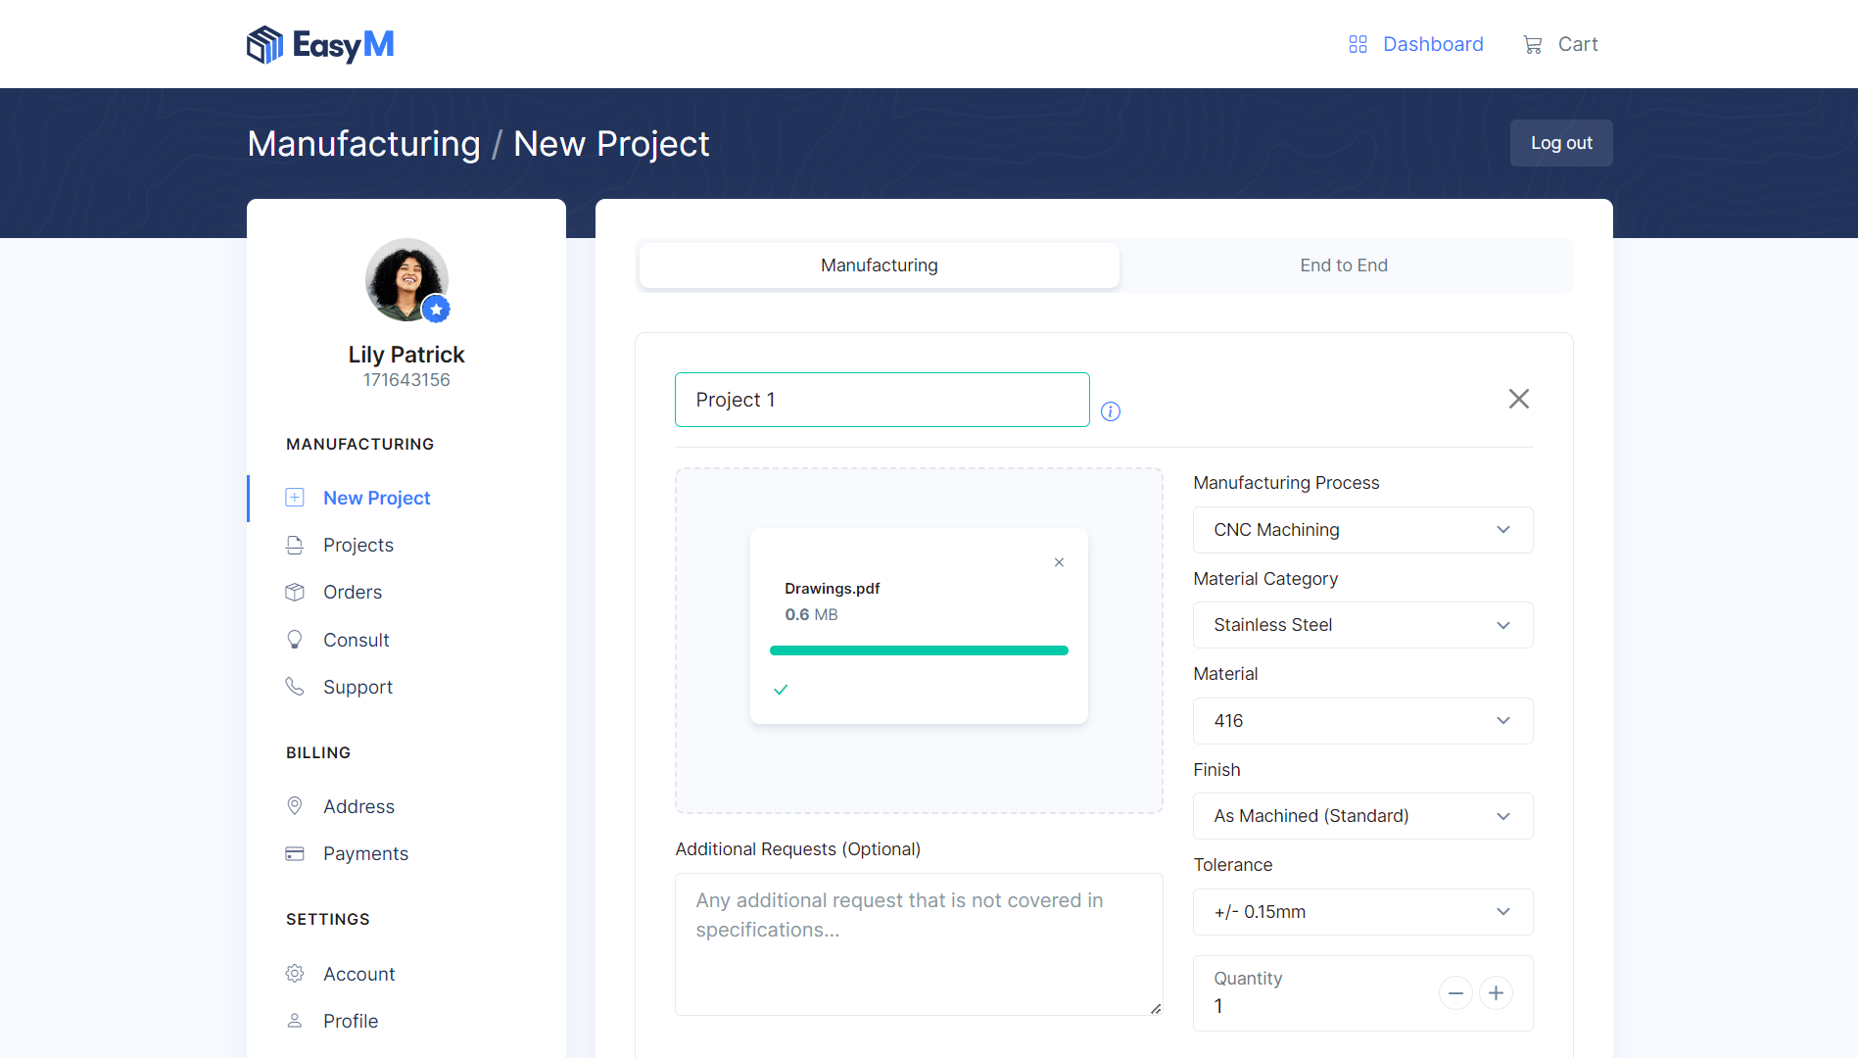1858x1058 pixels.
Task: Click the Consult lightbulb icon
Action: point(295,640)
